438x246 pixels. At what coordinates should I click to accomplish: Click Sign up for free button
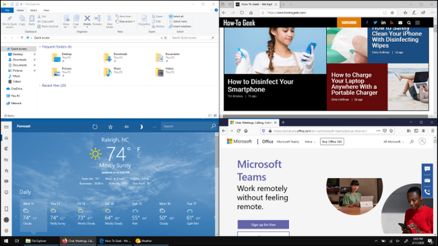tap(263, 224)
